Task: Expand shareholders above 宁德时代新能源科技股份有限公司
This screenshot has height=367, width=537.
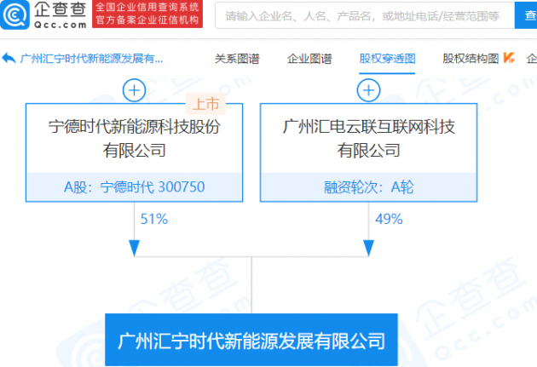Action: tap(135, 90)
